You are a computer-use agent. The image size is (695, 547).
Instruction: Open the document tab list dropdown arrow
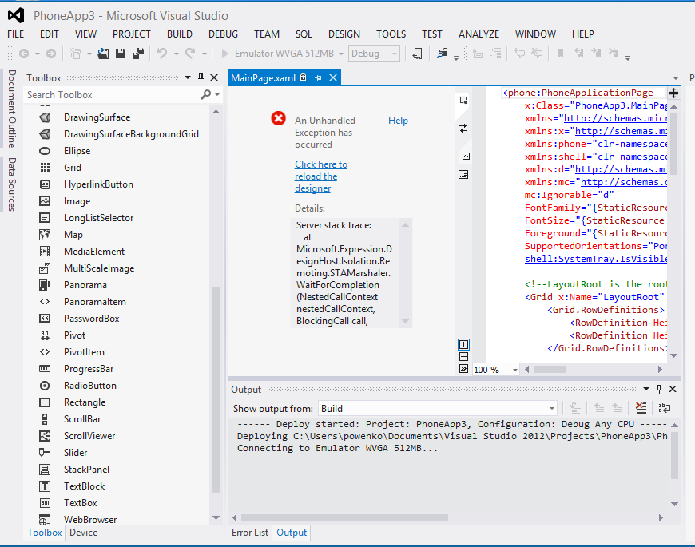point(676,78)
